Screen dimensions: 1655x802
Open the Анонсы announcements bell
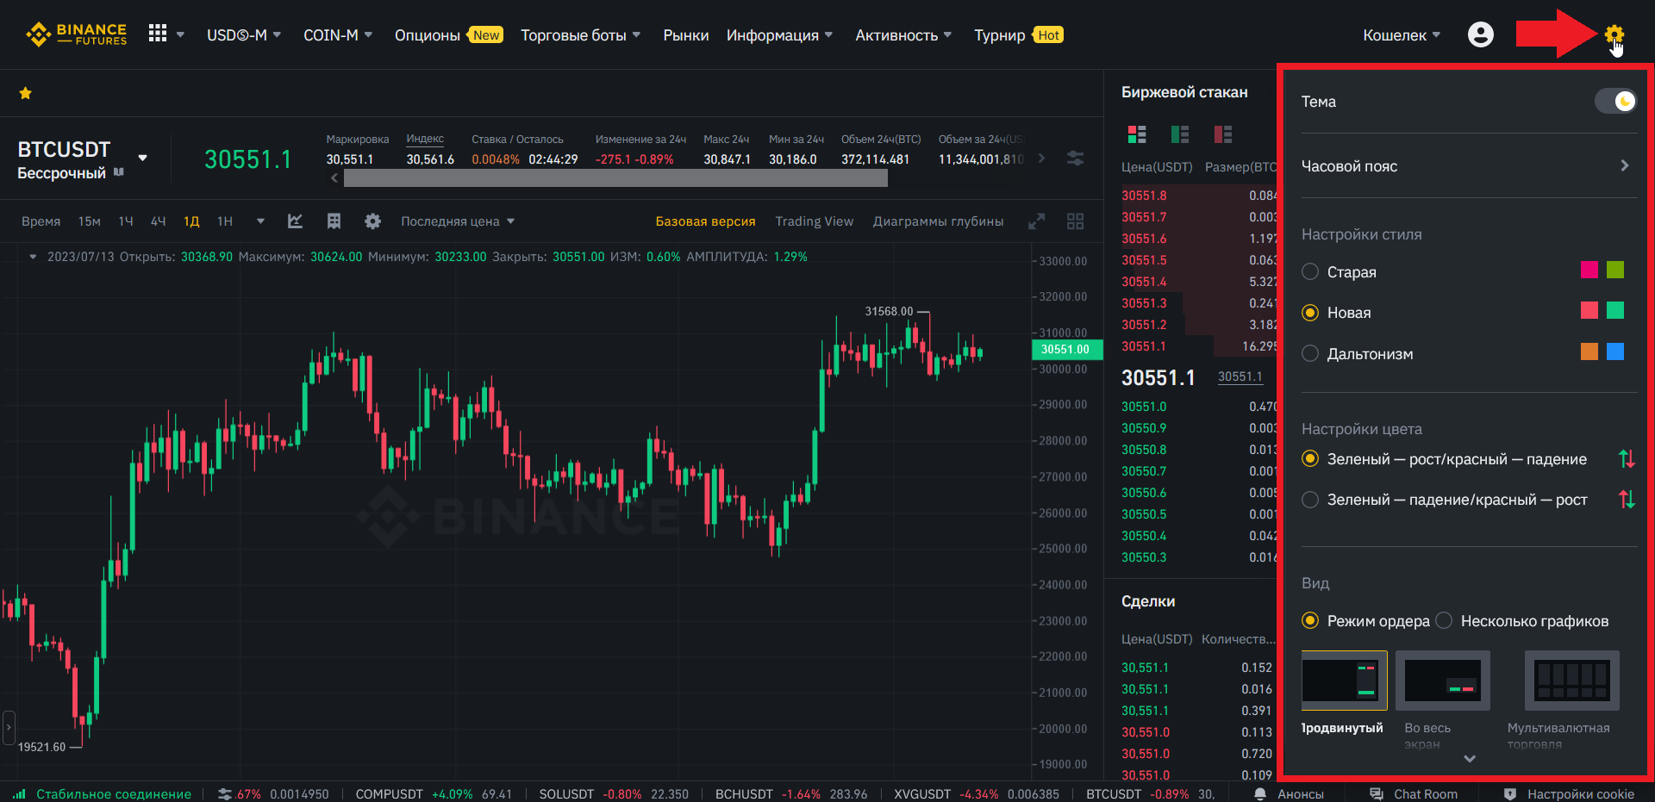pos(1289,793)
